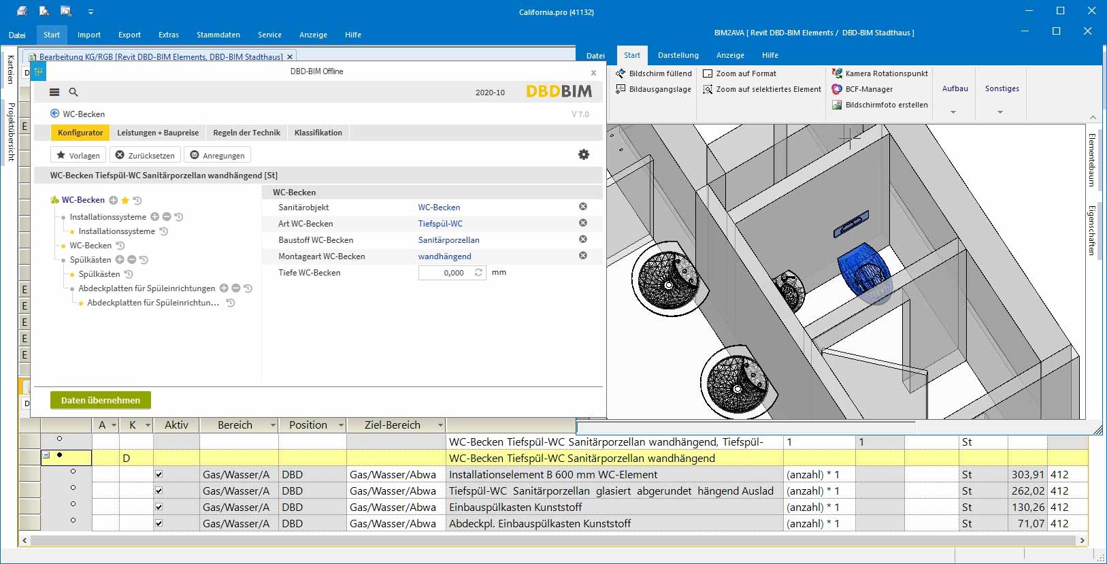Clear the Sanitärobjekt value with its X icon
This screenshot has height=564, width=1107.
coord(583,207)
